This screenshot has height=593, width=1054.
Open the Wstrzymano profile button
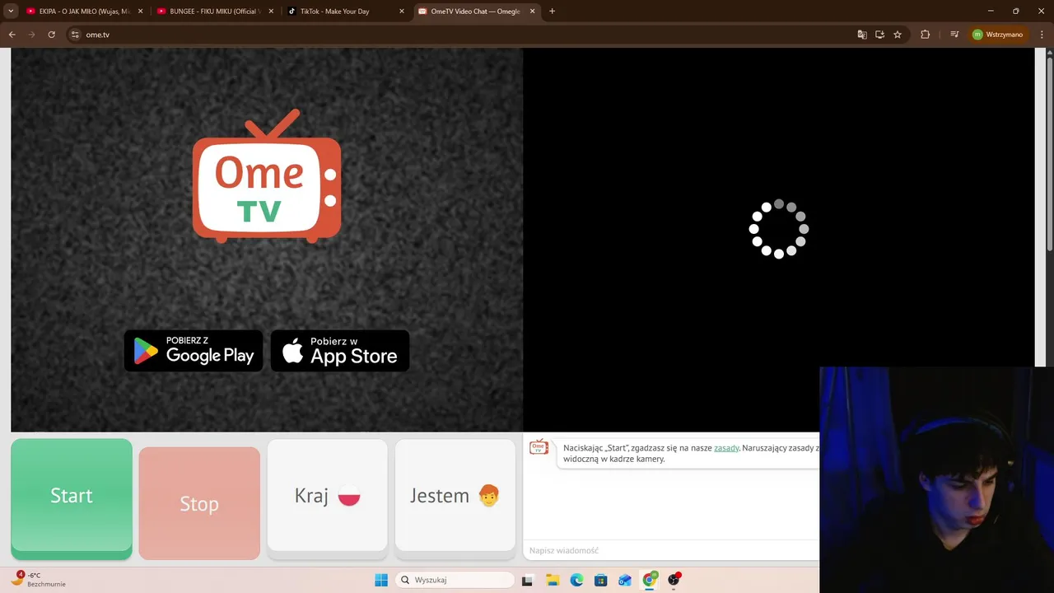pyautogui.click(x=998, y=35)
